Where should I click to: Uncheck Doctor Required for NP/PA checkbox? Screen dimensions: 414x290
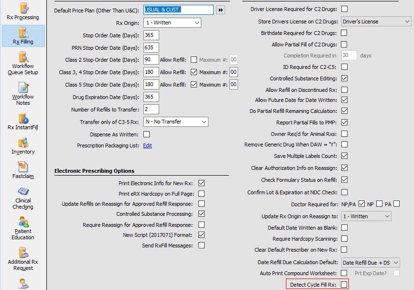coord(362,204)
